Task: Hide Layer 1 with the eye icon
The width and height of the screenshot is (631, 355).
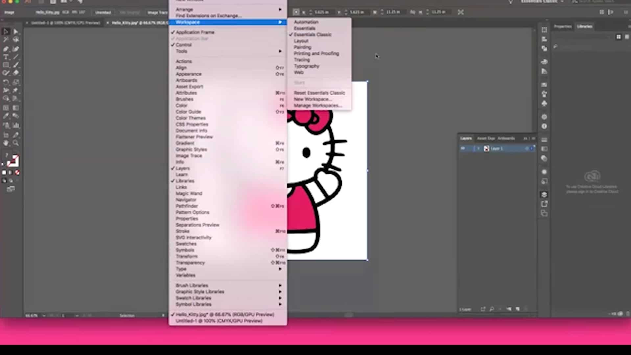Action: click(463, 149)
